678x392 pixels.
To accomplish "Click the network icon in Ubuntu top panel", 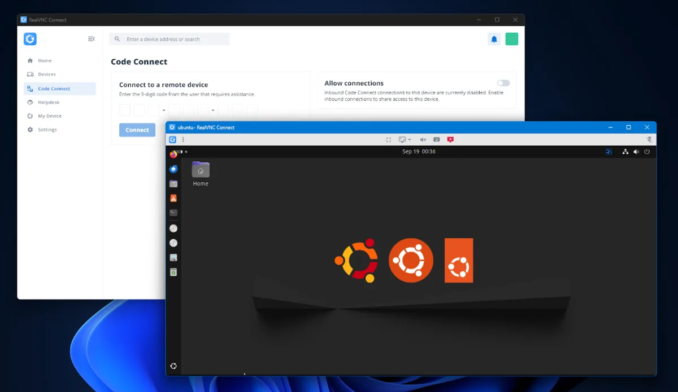I will click(625, 152).
